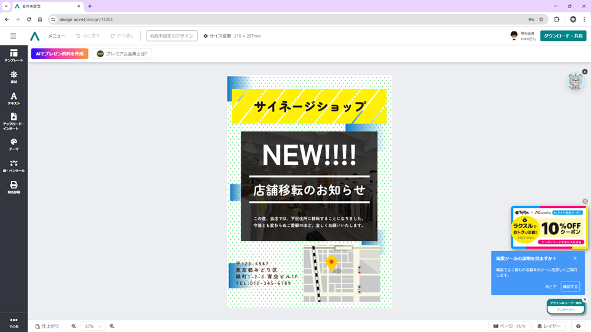Select the テキスト text tool

point(14,98)
